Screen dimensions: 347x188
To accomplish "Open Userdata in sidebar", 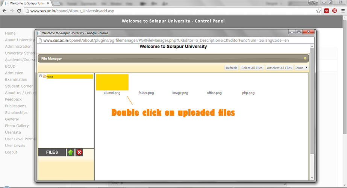I will click(x=13, y=132).
